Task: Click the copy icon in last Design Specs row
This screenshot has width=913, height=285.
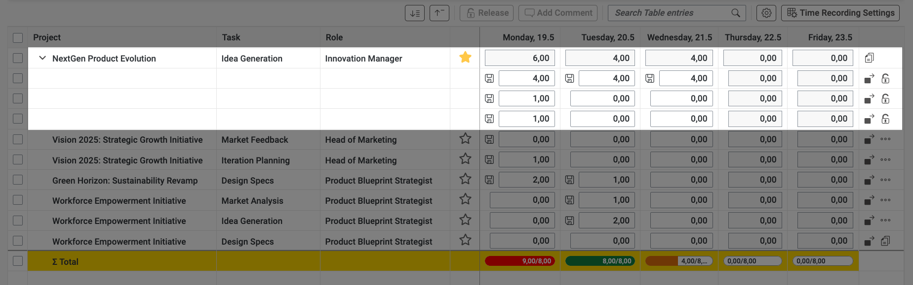Action: (x=885, y=241)
